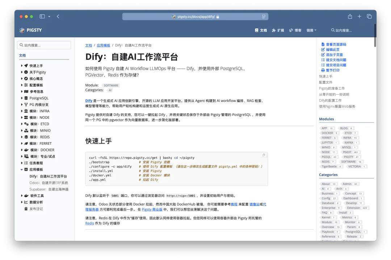Image resolution: width=391 pixels, height=260 pixels.
Task: Click the Extension 423 category tag
Action: 357,208
